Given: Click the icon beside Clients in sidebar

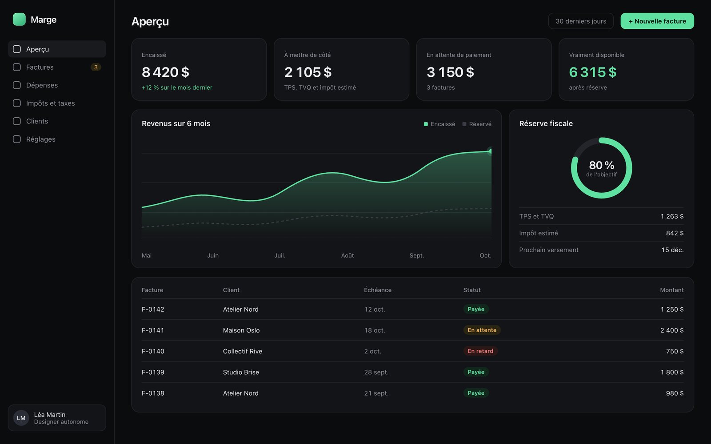Looking at the screenshot, I should pyautogui.click(x=17, y=121).
